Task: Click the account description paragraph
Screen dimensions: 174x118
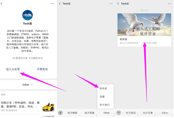Action: [27, 41]
